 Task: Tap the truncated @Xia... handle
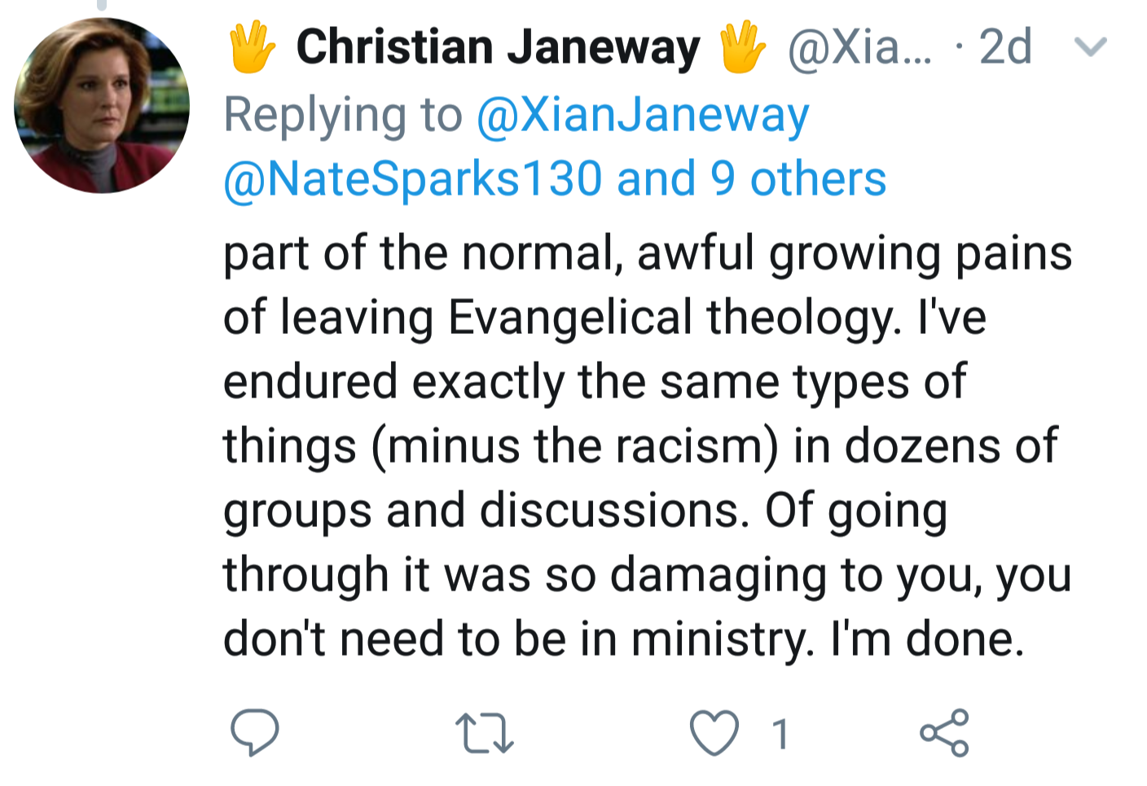click(x=859, y=47)
